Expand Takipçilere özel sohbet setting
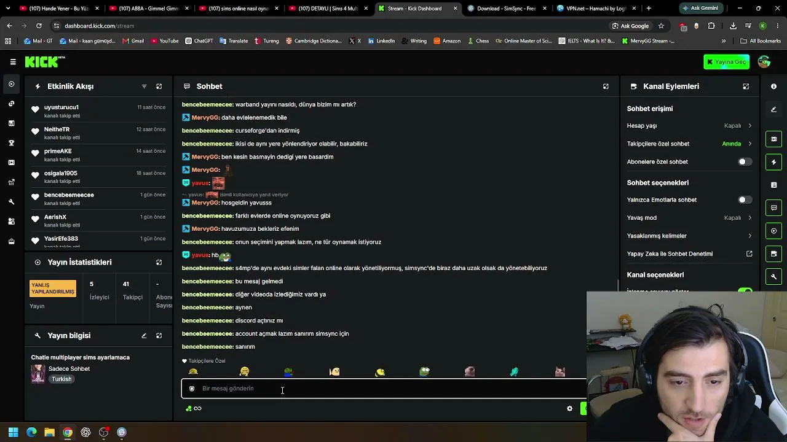Screen dimensions: 787x442 click(689, 144)
